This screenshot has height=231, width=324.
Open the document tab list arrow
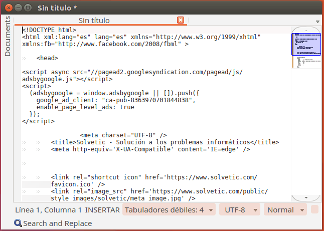318,22
